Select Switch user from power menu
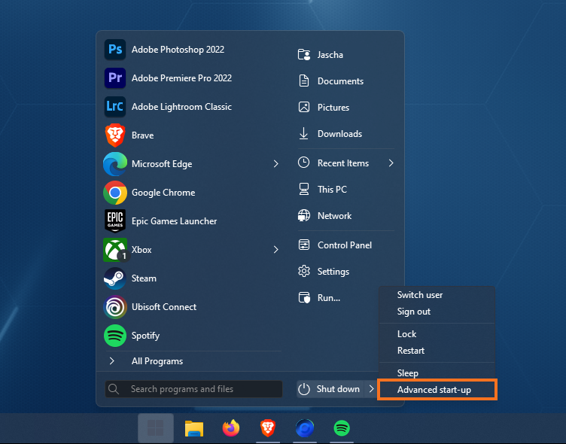 coord(420,295)
